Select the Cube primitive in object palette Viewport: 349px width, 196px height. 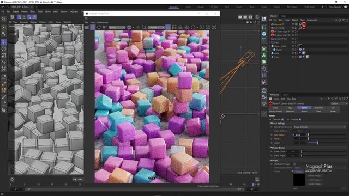click(x=264, y=34)
